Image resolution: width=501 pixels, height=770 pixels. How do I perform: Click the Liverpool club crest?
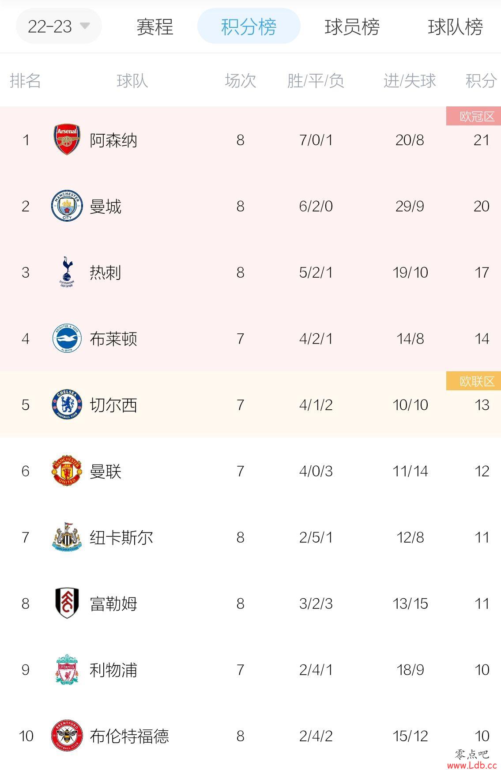coord(67,669)
